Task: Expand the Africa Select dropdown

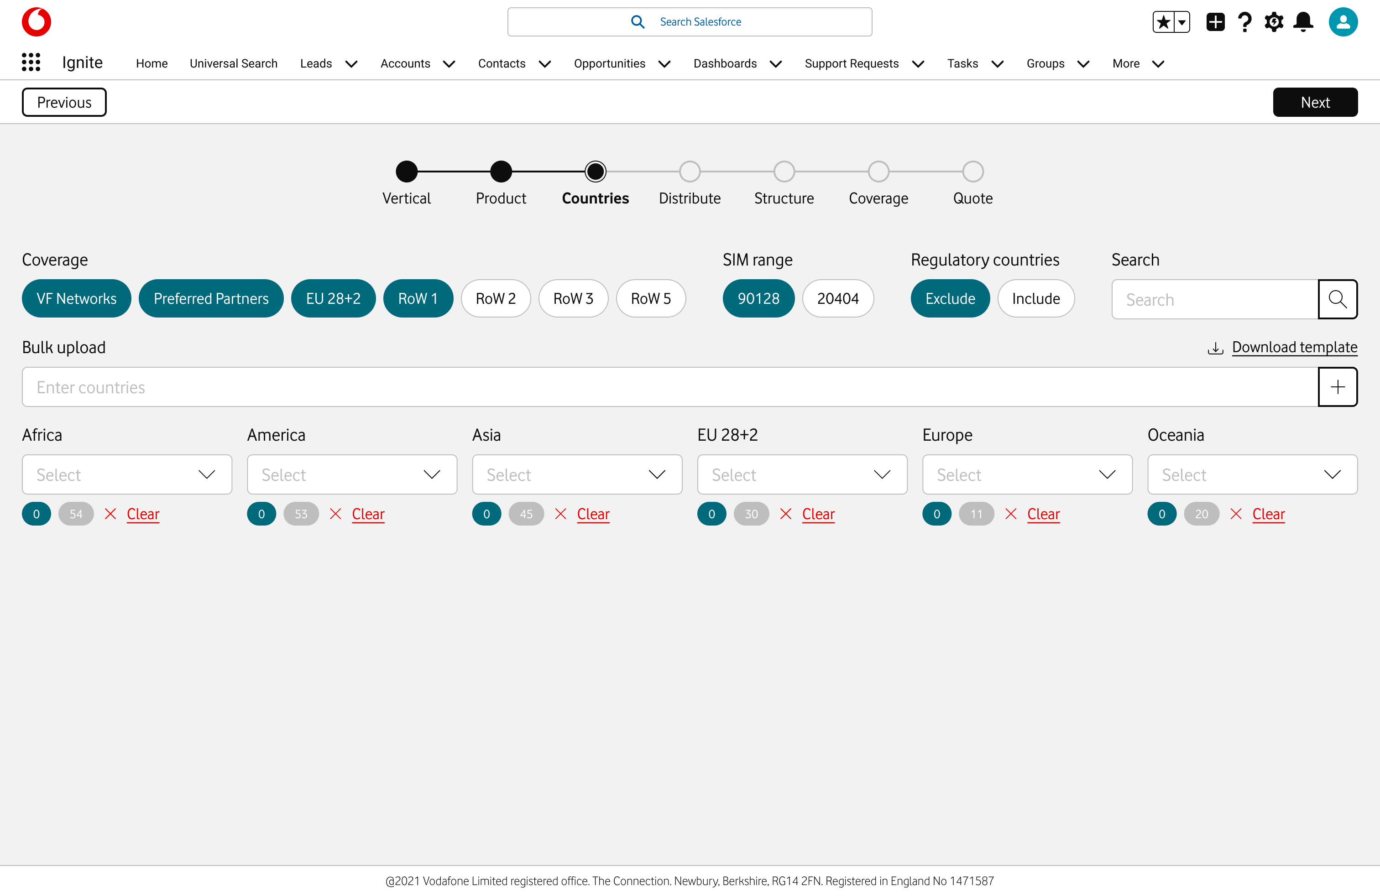Action: point(126,474)
